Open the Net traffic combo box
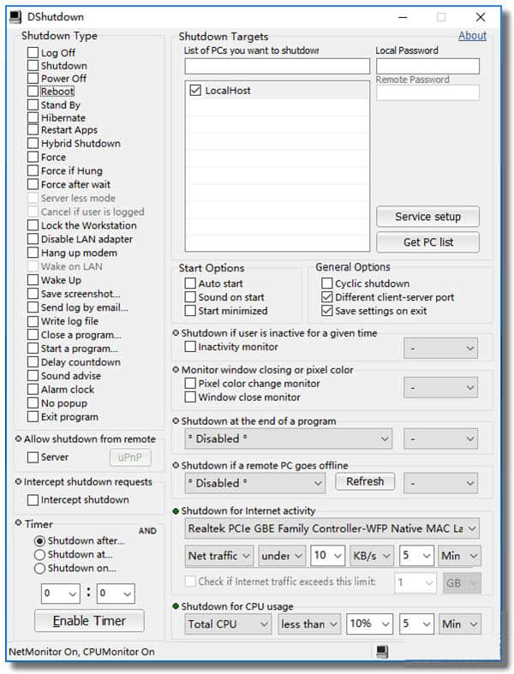The height and width of the screenshot is (674, 514). (x=219, y=556)
